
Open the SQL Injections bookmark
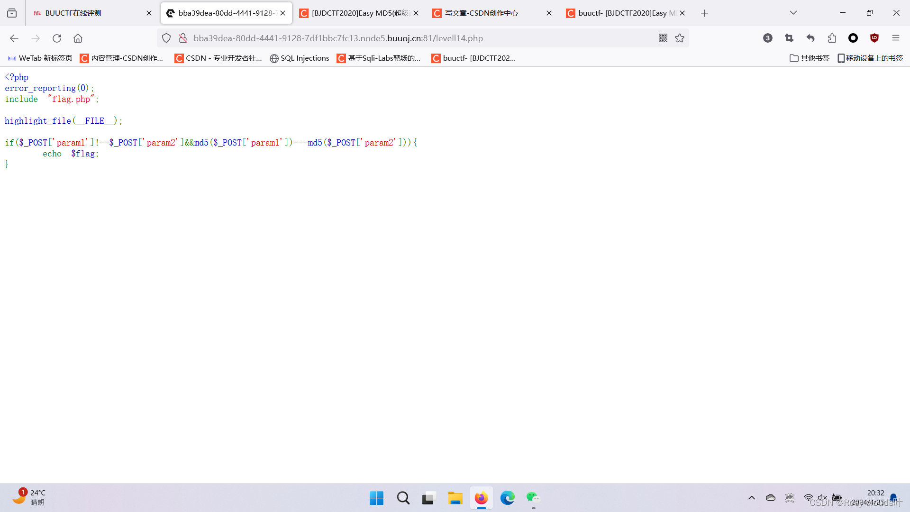pyautogui.click(x=300, y=58)
